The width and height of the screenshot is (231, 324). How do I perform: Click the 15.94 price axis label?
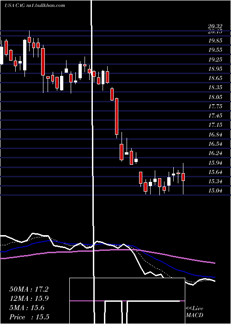(x=215, y=163)
